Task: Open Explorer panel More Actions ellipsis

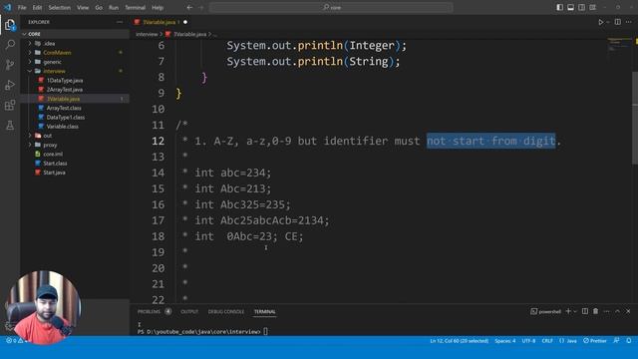Action: [x=120, y=22]
